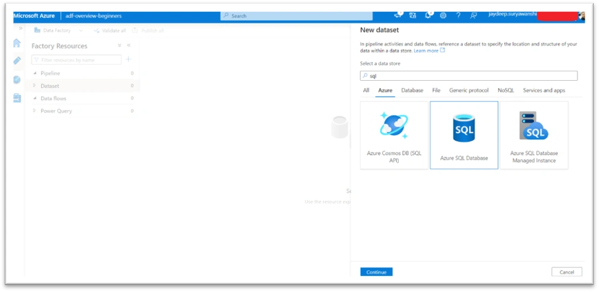Screen dimensions: 599x292
Task: Click the announcements megaphone icon in header
Action: tap(398, 15)
